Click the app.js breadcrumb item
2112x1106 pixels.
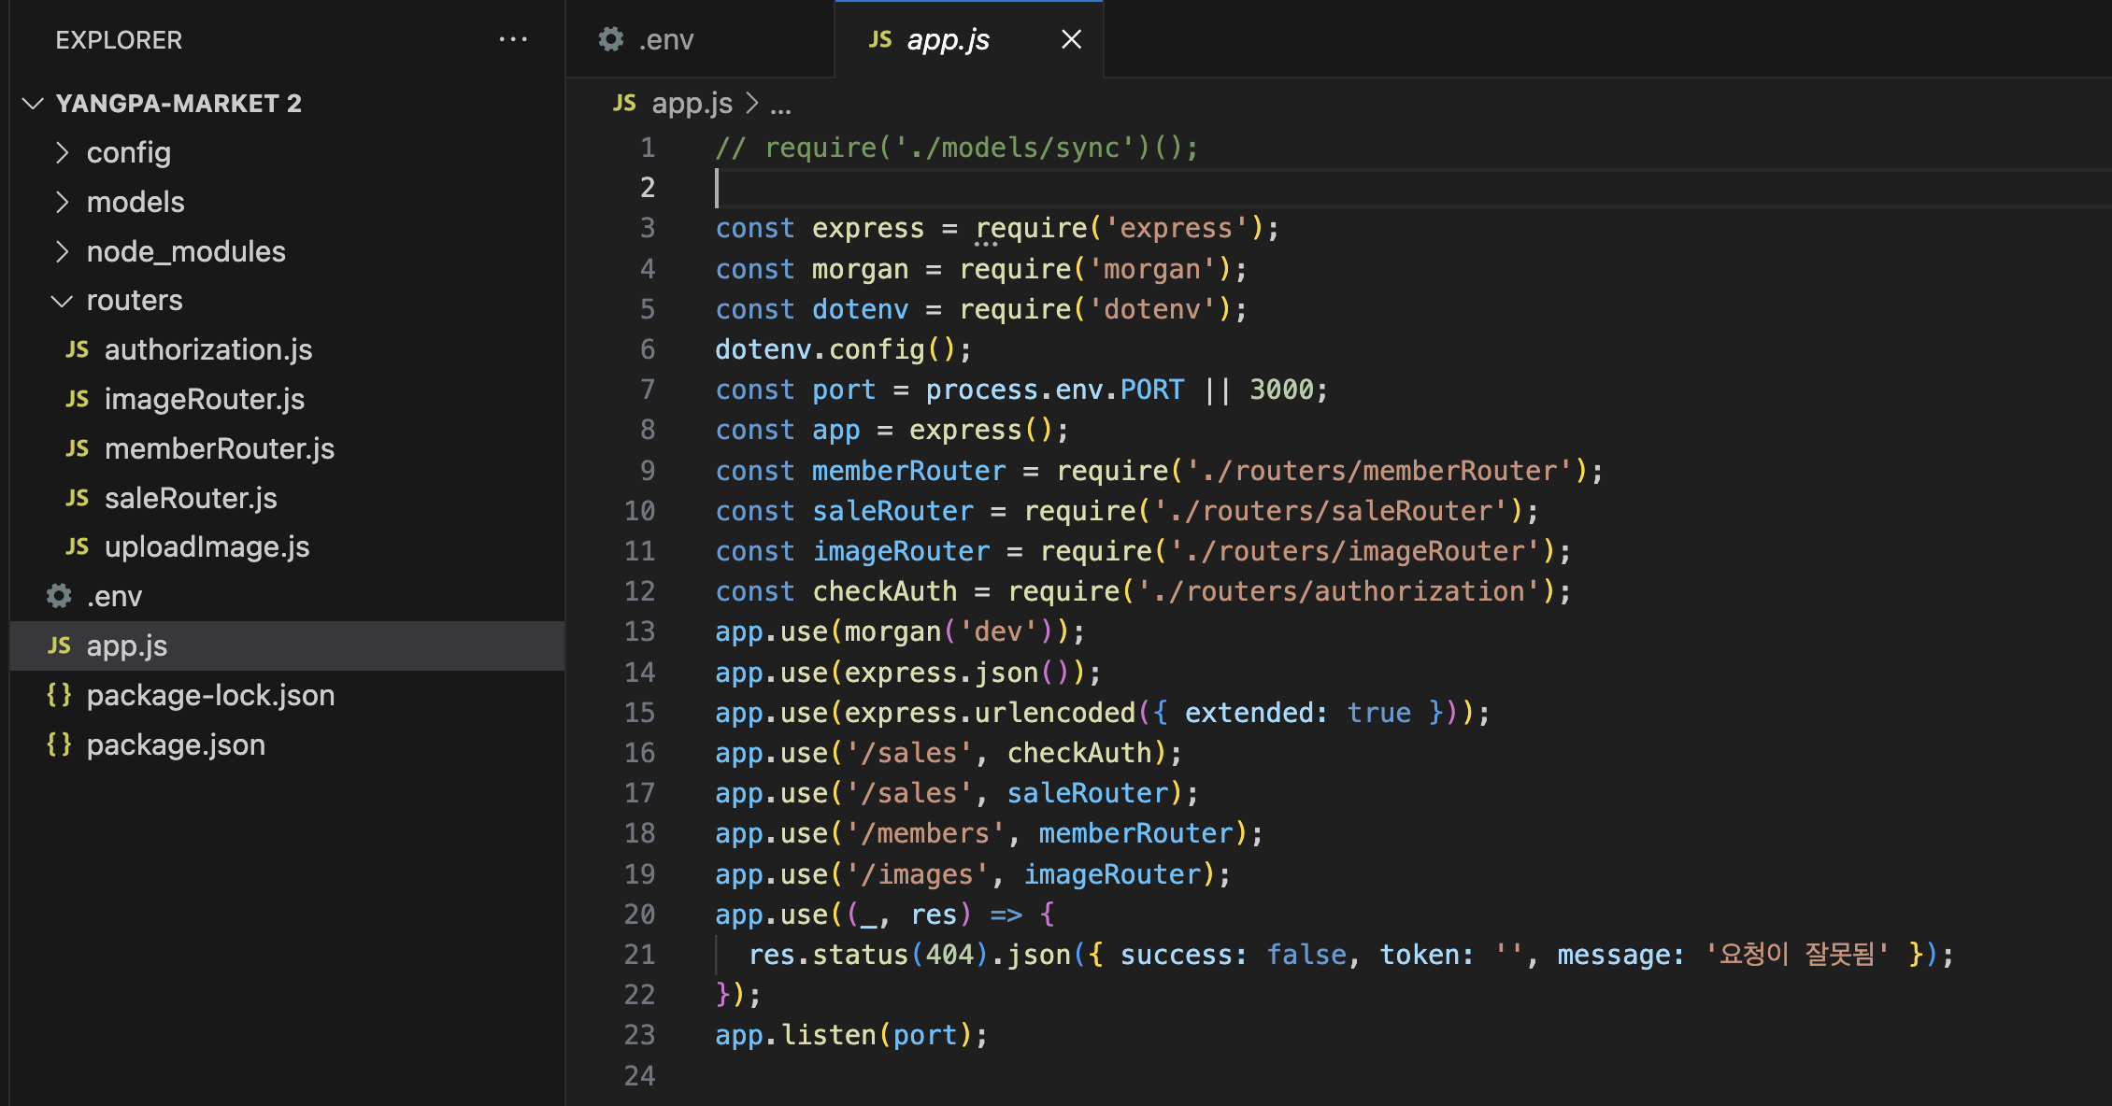(x=692, y=103)
